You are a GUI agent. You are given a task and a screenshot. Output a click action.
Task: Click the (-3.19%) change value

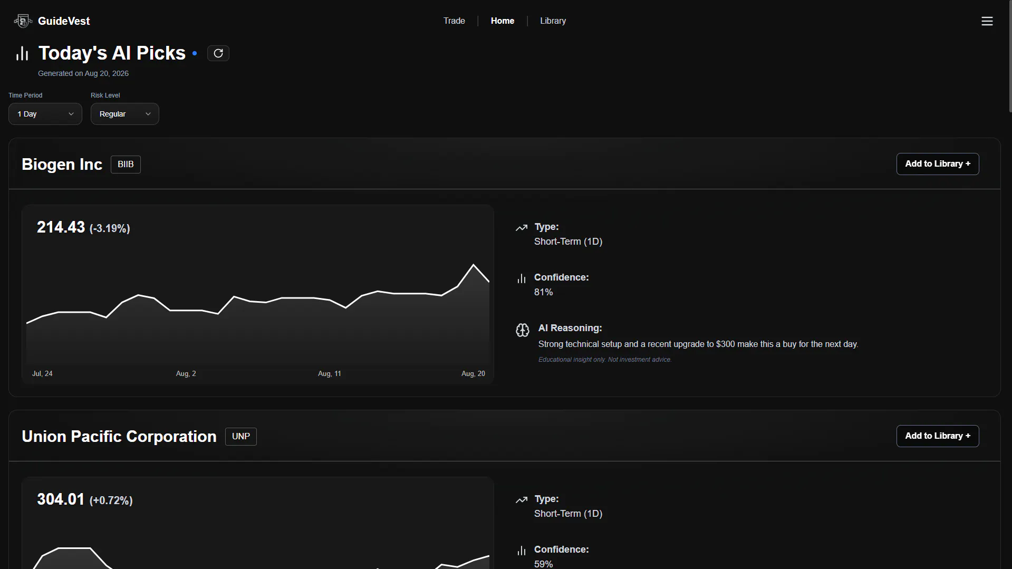110,228
